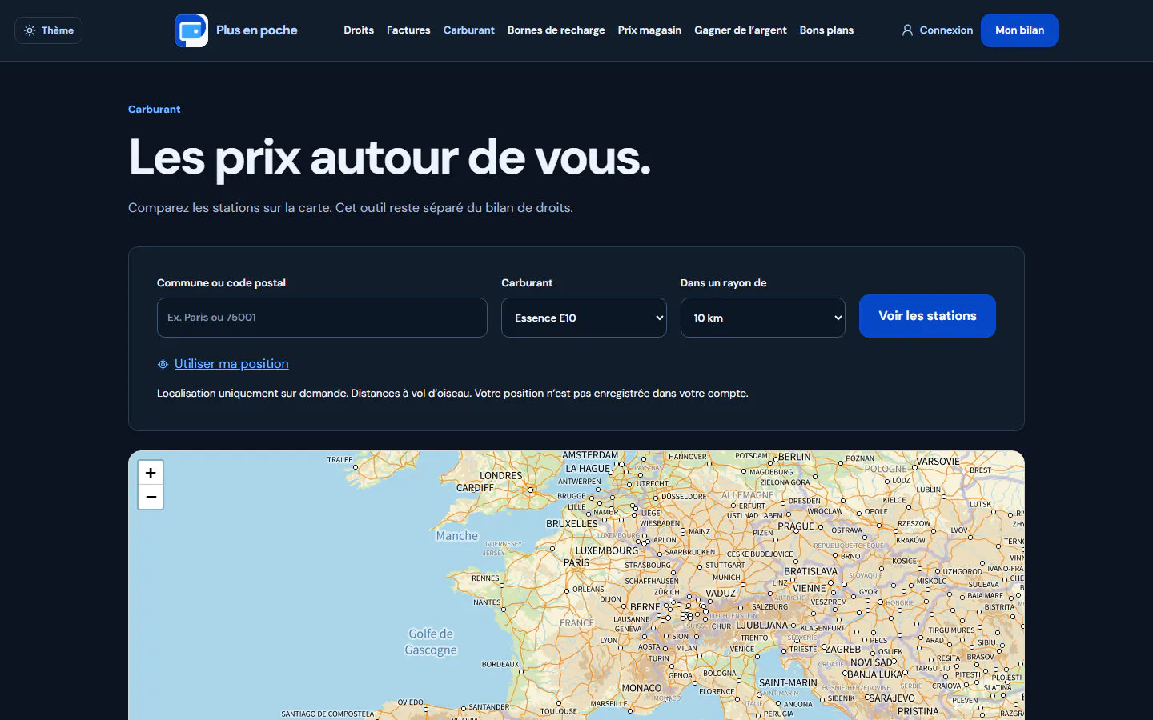Click BERLIN label on the map
The width and height of the screenshot is (1153, 720).
point(794,457)
